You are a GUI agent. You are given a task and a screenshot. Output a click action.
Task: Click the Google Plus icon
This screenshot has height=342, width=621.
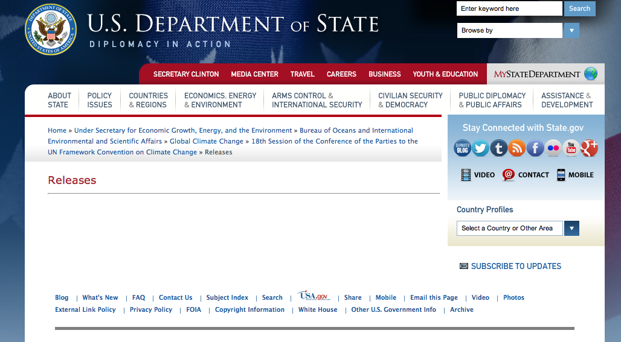coord(590,148)
